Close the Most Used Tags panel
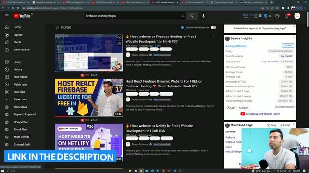309x173 pixels. pyautogui.click(x=294, y=124)
